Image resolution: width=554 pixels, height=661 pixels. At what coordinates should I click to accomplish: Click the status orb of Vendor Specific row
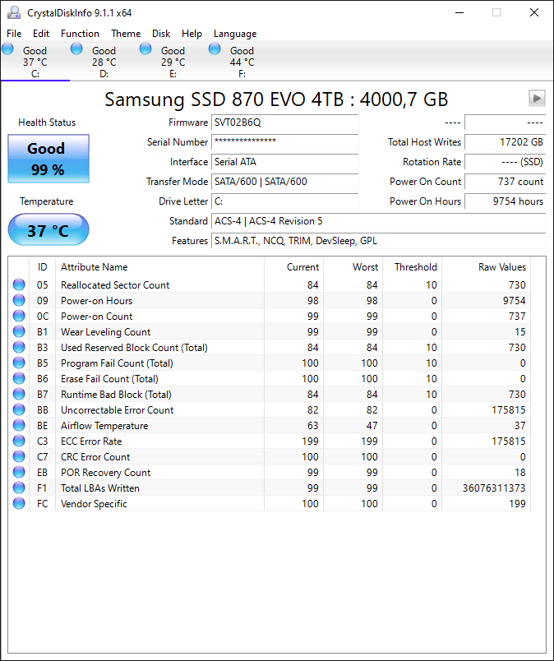tap(19, 503)
